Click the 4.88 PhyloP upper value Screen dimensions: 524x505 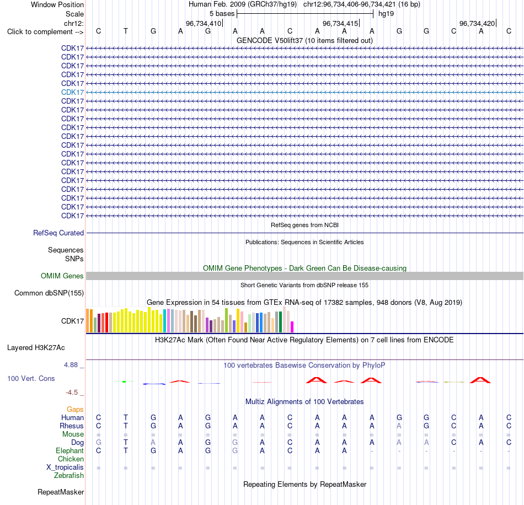pyautogui.click(x=71, y=365)
